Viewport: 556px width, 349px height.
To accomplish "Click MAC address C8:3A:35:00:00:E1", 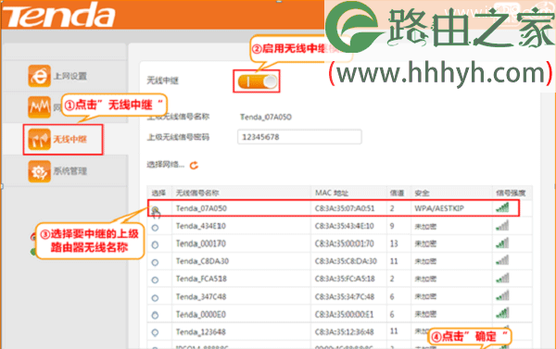I will click(344, 314).
